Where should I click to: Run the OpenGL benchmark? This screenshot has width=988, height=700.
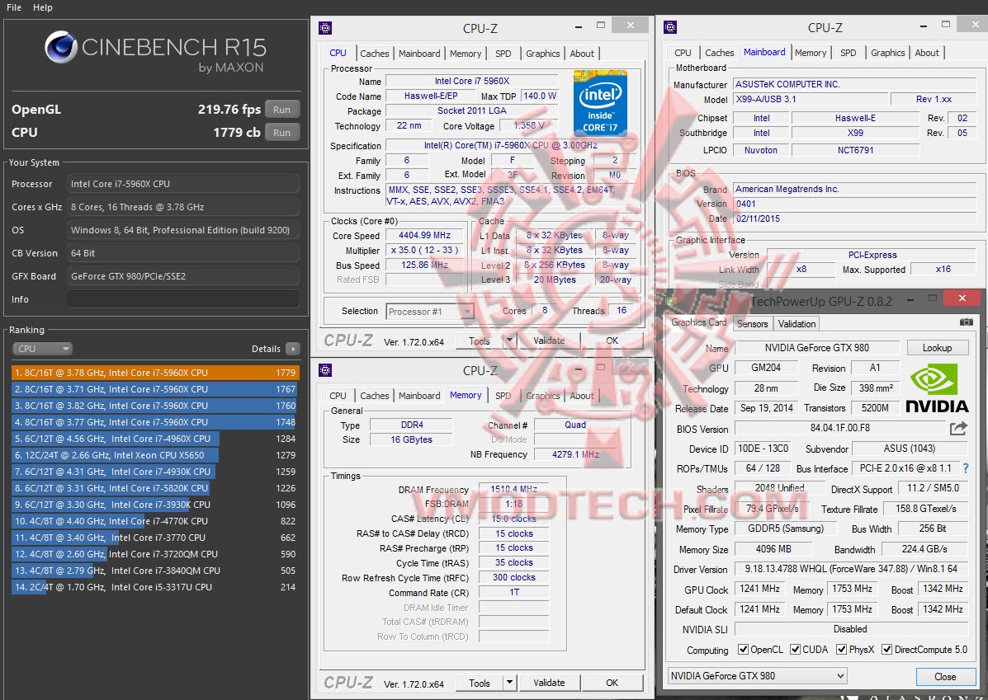281,110
